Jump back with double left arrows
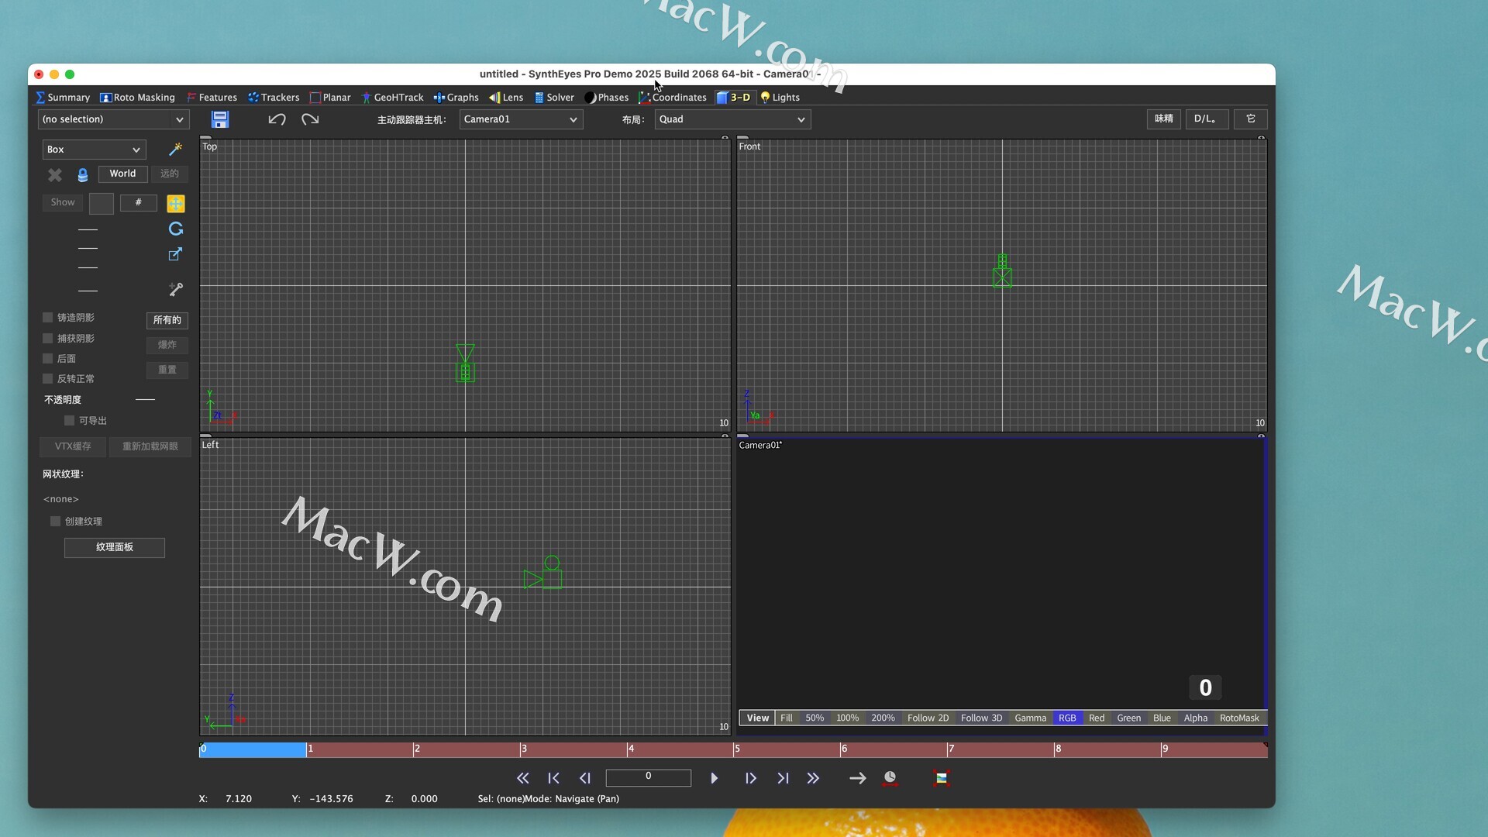1488x837 pixels. tap(523, 778)
